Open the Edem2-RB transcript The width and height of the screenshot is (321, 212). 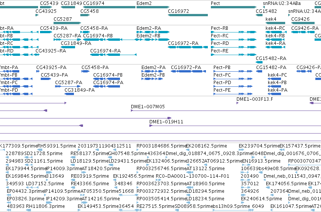click(x=153, y=40)
